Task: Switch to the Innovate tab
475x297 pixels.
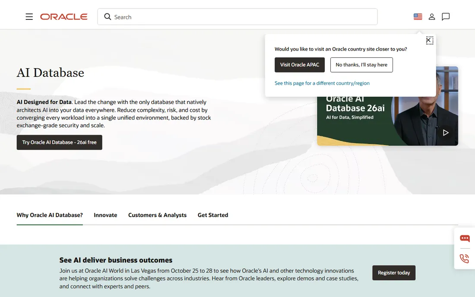Action: pos(105,215)
